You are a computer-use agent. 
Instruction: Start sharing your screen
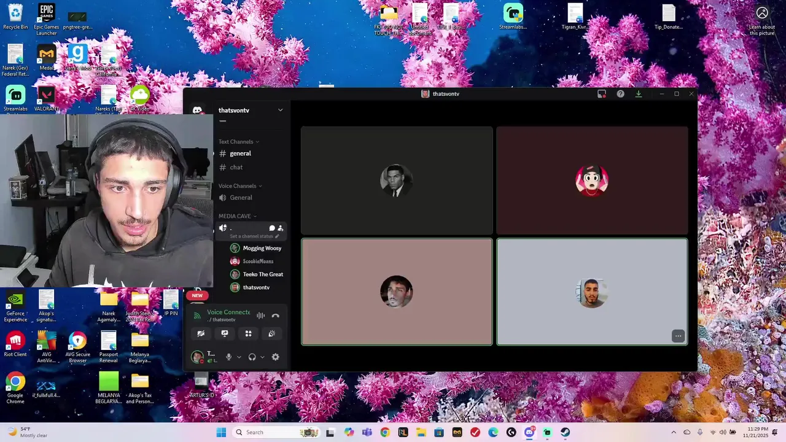coord(225,333)
